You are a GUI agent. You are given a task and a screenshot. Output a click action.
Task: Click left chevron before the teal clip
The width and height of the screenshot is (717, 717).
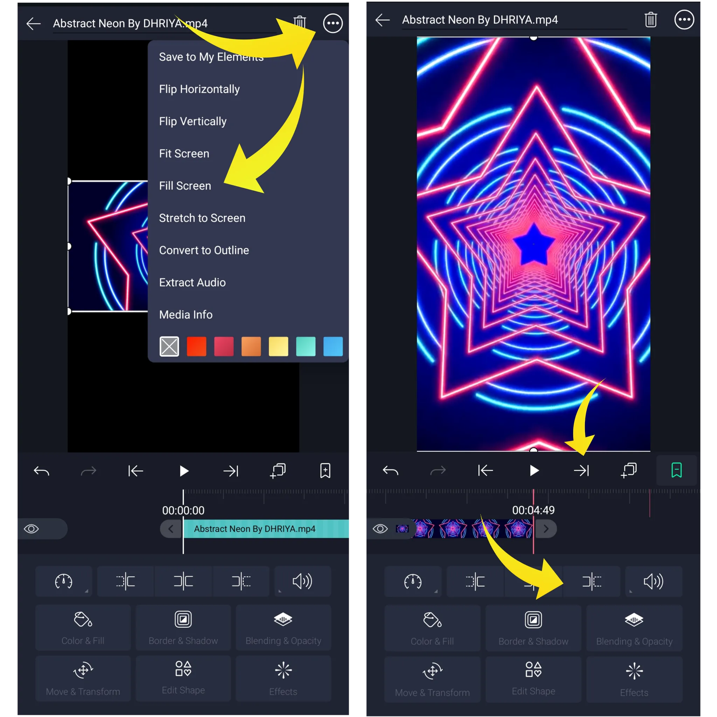pyautogui.click(x=171, y=529)
